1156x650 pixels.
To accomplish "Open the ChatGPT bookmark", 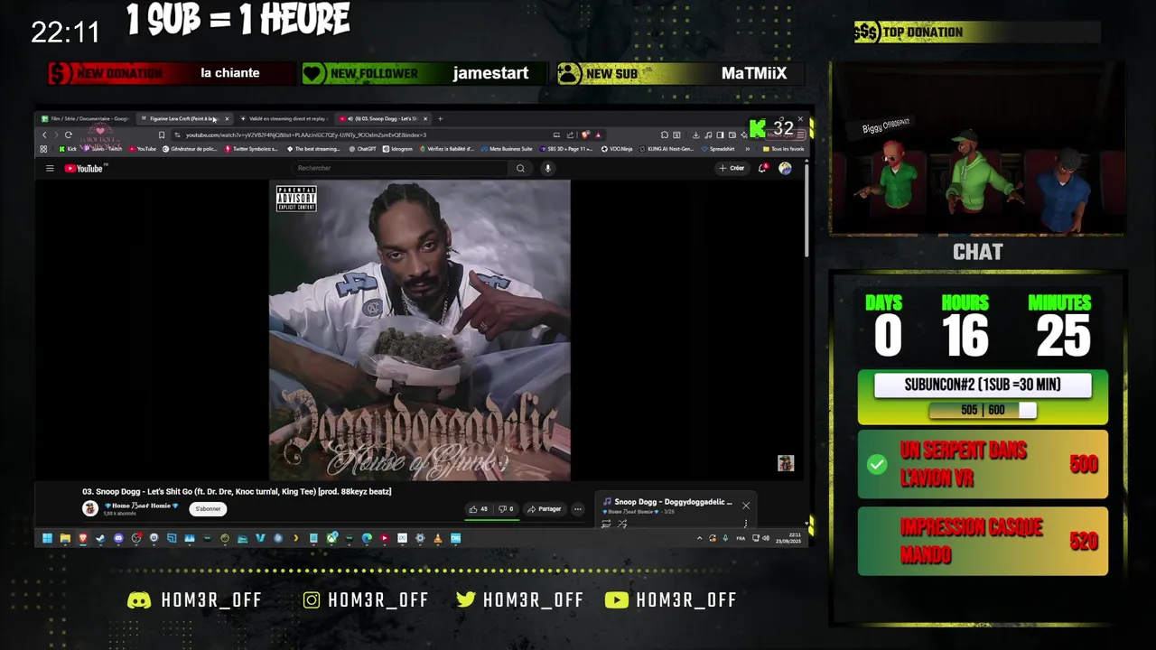I will click(362, 149).
